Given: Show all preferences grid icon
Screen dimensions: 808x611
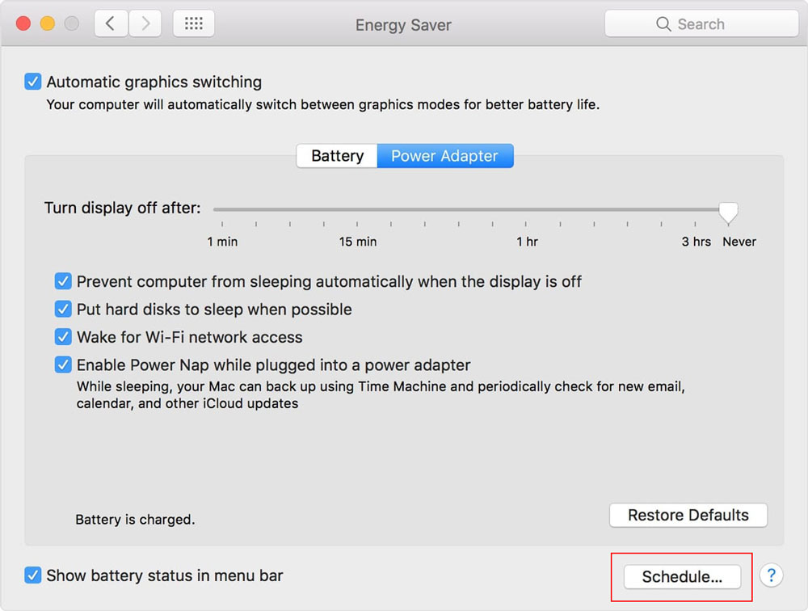Looking at the screenshot, I should pyautogui.click(x=194, y=24).
